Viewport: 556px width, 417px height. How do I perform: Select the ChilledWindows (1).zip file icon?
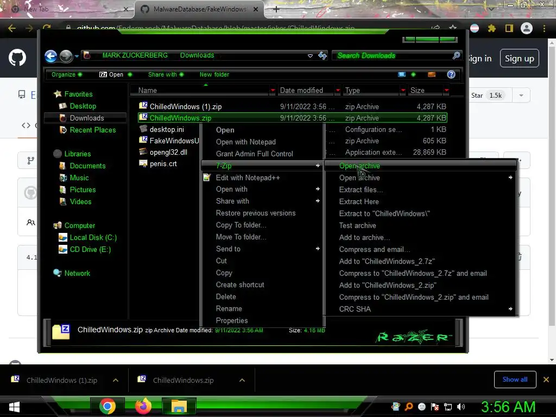143,105
